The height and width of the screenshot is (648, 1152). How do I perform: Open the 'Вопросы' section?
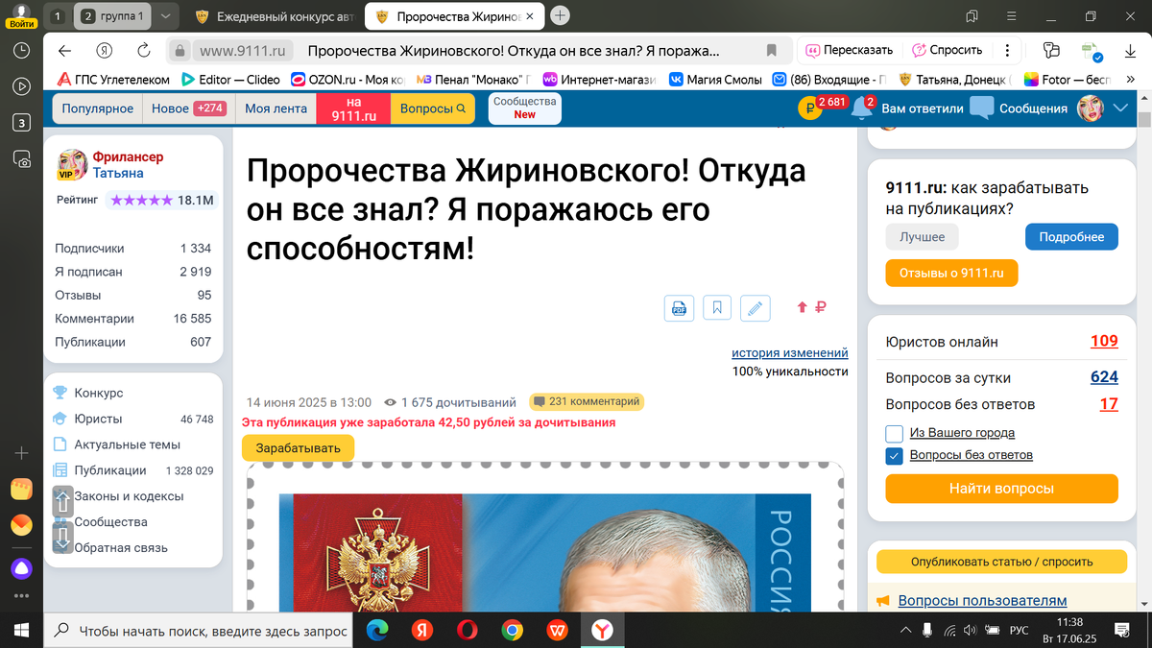[432, 108]
